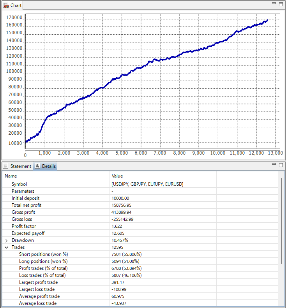Click the 6,000 x-axis label
286x308 pixels.
click(x=141, y=153)
